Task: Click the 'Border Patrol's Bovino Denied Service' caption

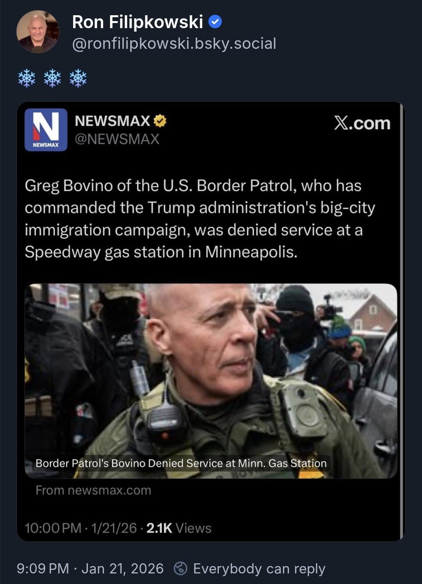Action: 181,463
